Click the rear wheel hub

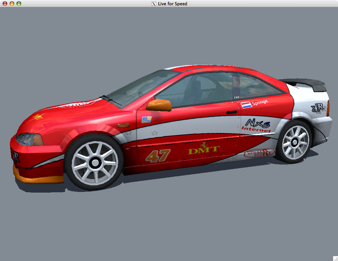tap(295, 142)
